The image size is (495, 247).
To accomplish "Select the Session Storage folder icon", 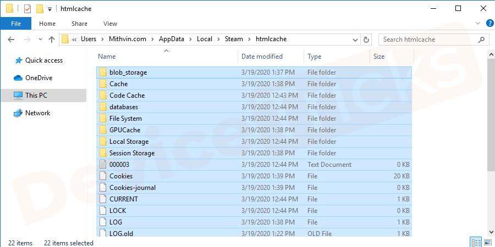I will tap(103, 153).
